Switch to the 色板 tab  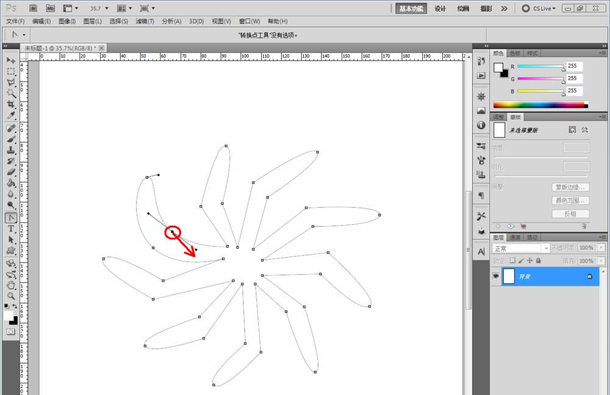(x=515, y=53)
